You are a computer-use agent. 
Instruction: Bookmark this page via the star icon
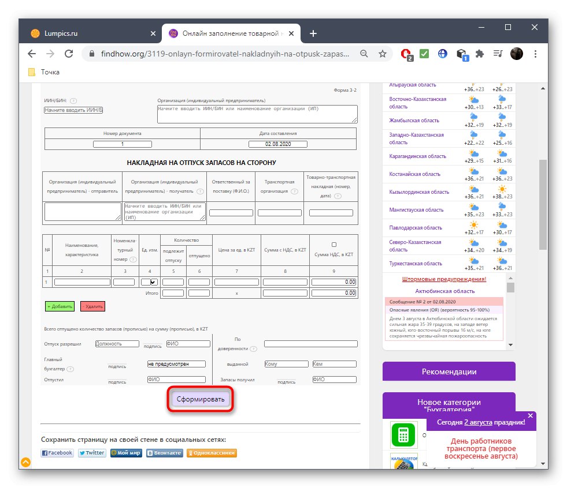pos(383,54)
